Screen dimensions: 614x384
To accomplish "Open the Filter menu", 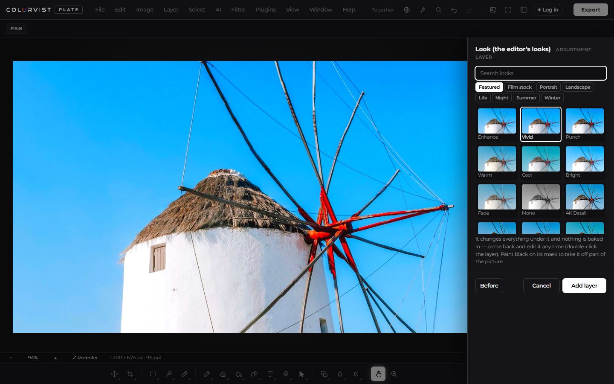I will (x=238, y=10).
